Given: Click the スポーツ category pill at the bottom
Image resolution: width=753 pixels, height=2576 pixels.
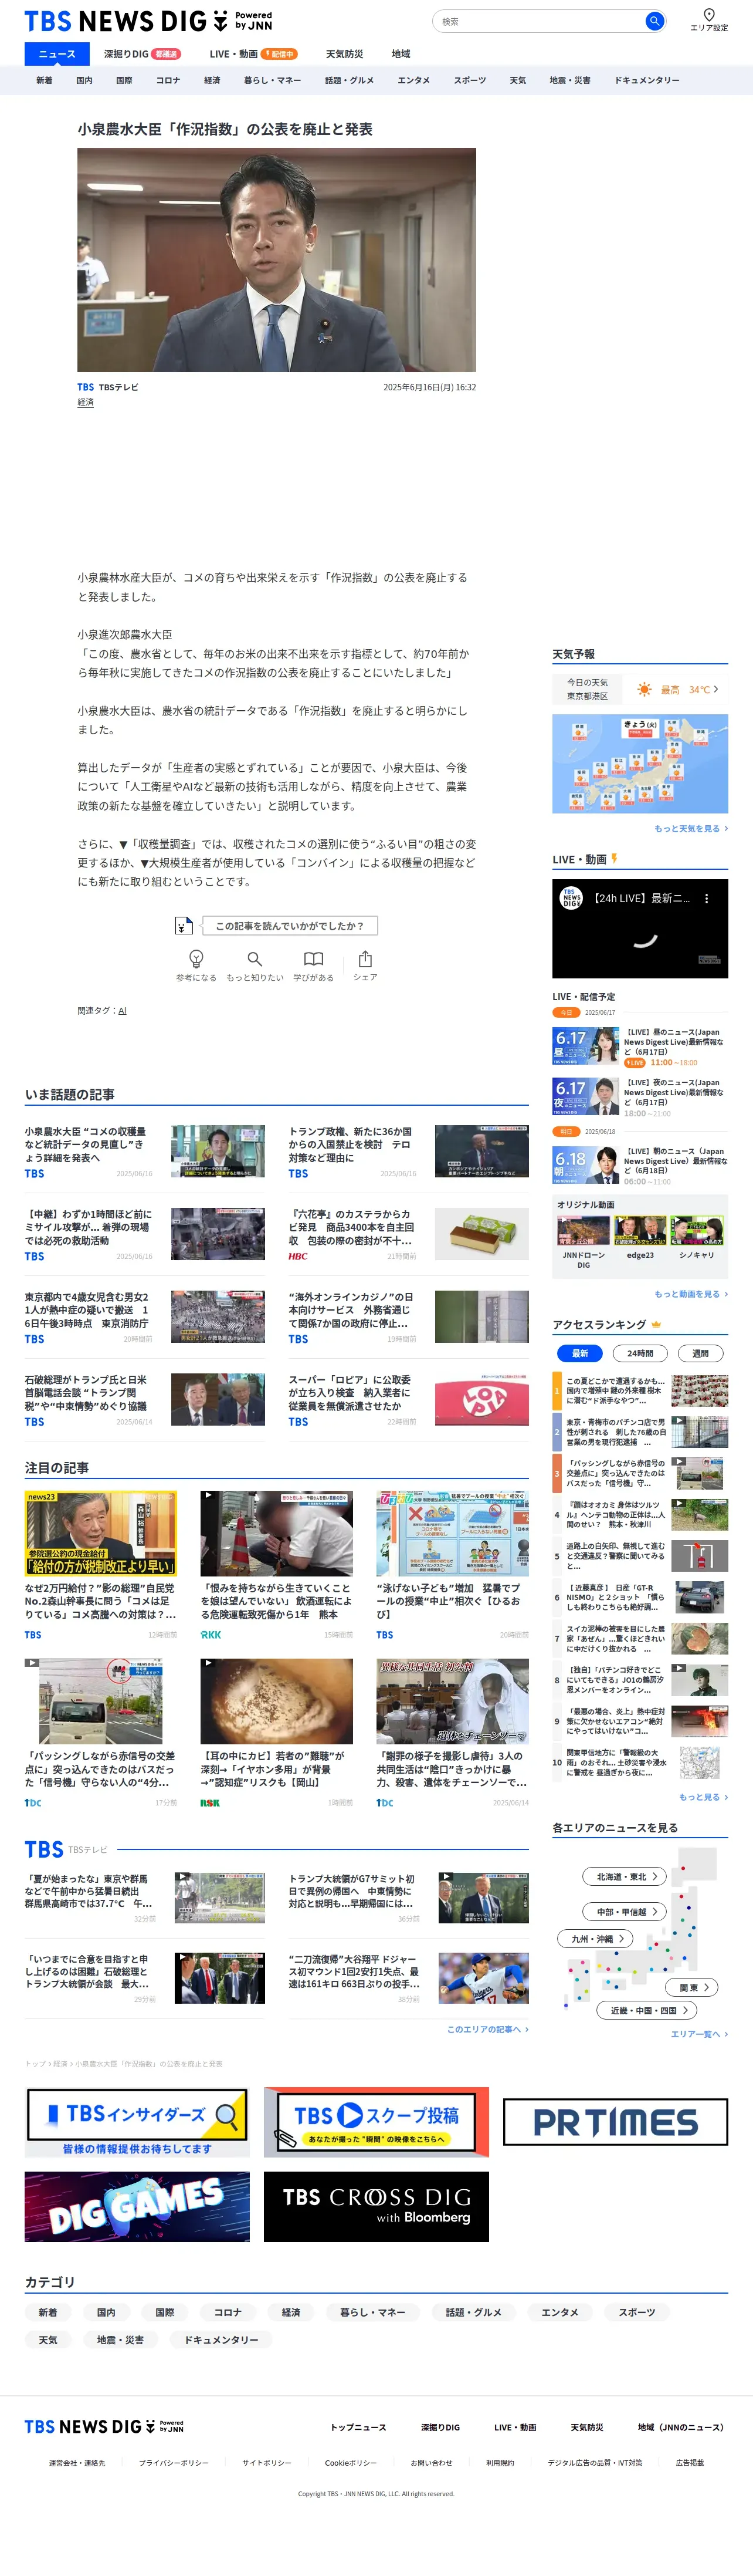Looking at the screenshot, I should tap(637, 2312).
